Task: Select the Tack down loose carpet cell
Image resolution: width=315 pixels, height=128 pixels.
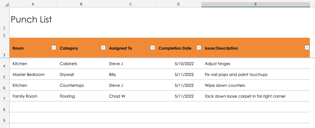Action: [256, 96]
